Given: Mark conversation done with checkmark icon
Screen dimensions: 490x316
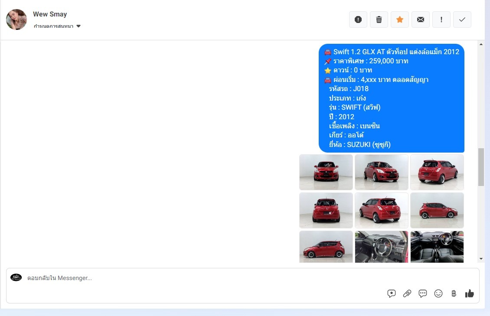Looking at the screenshot, I should [x=462, y=20].
